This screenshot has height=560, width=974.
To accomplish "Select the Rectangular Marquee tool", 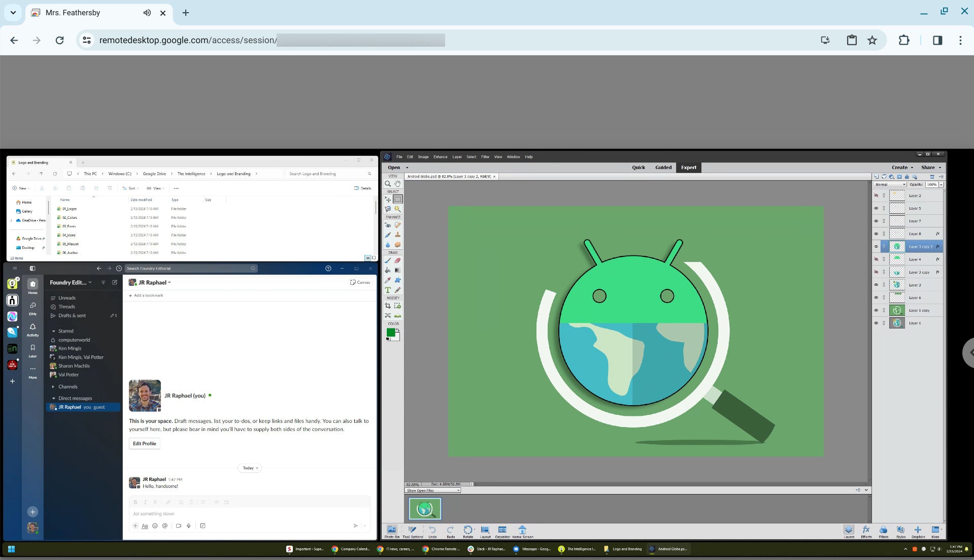I will point(397,200).
